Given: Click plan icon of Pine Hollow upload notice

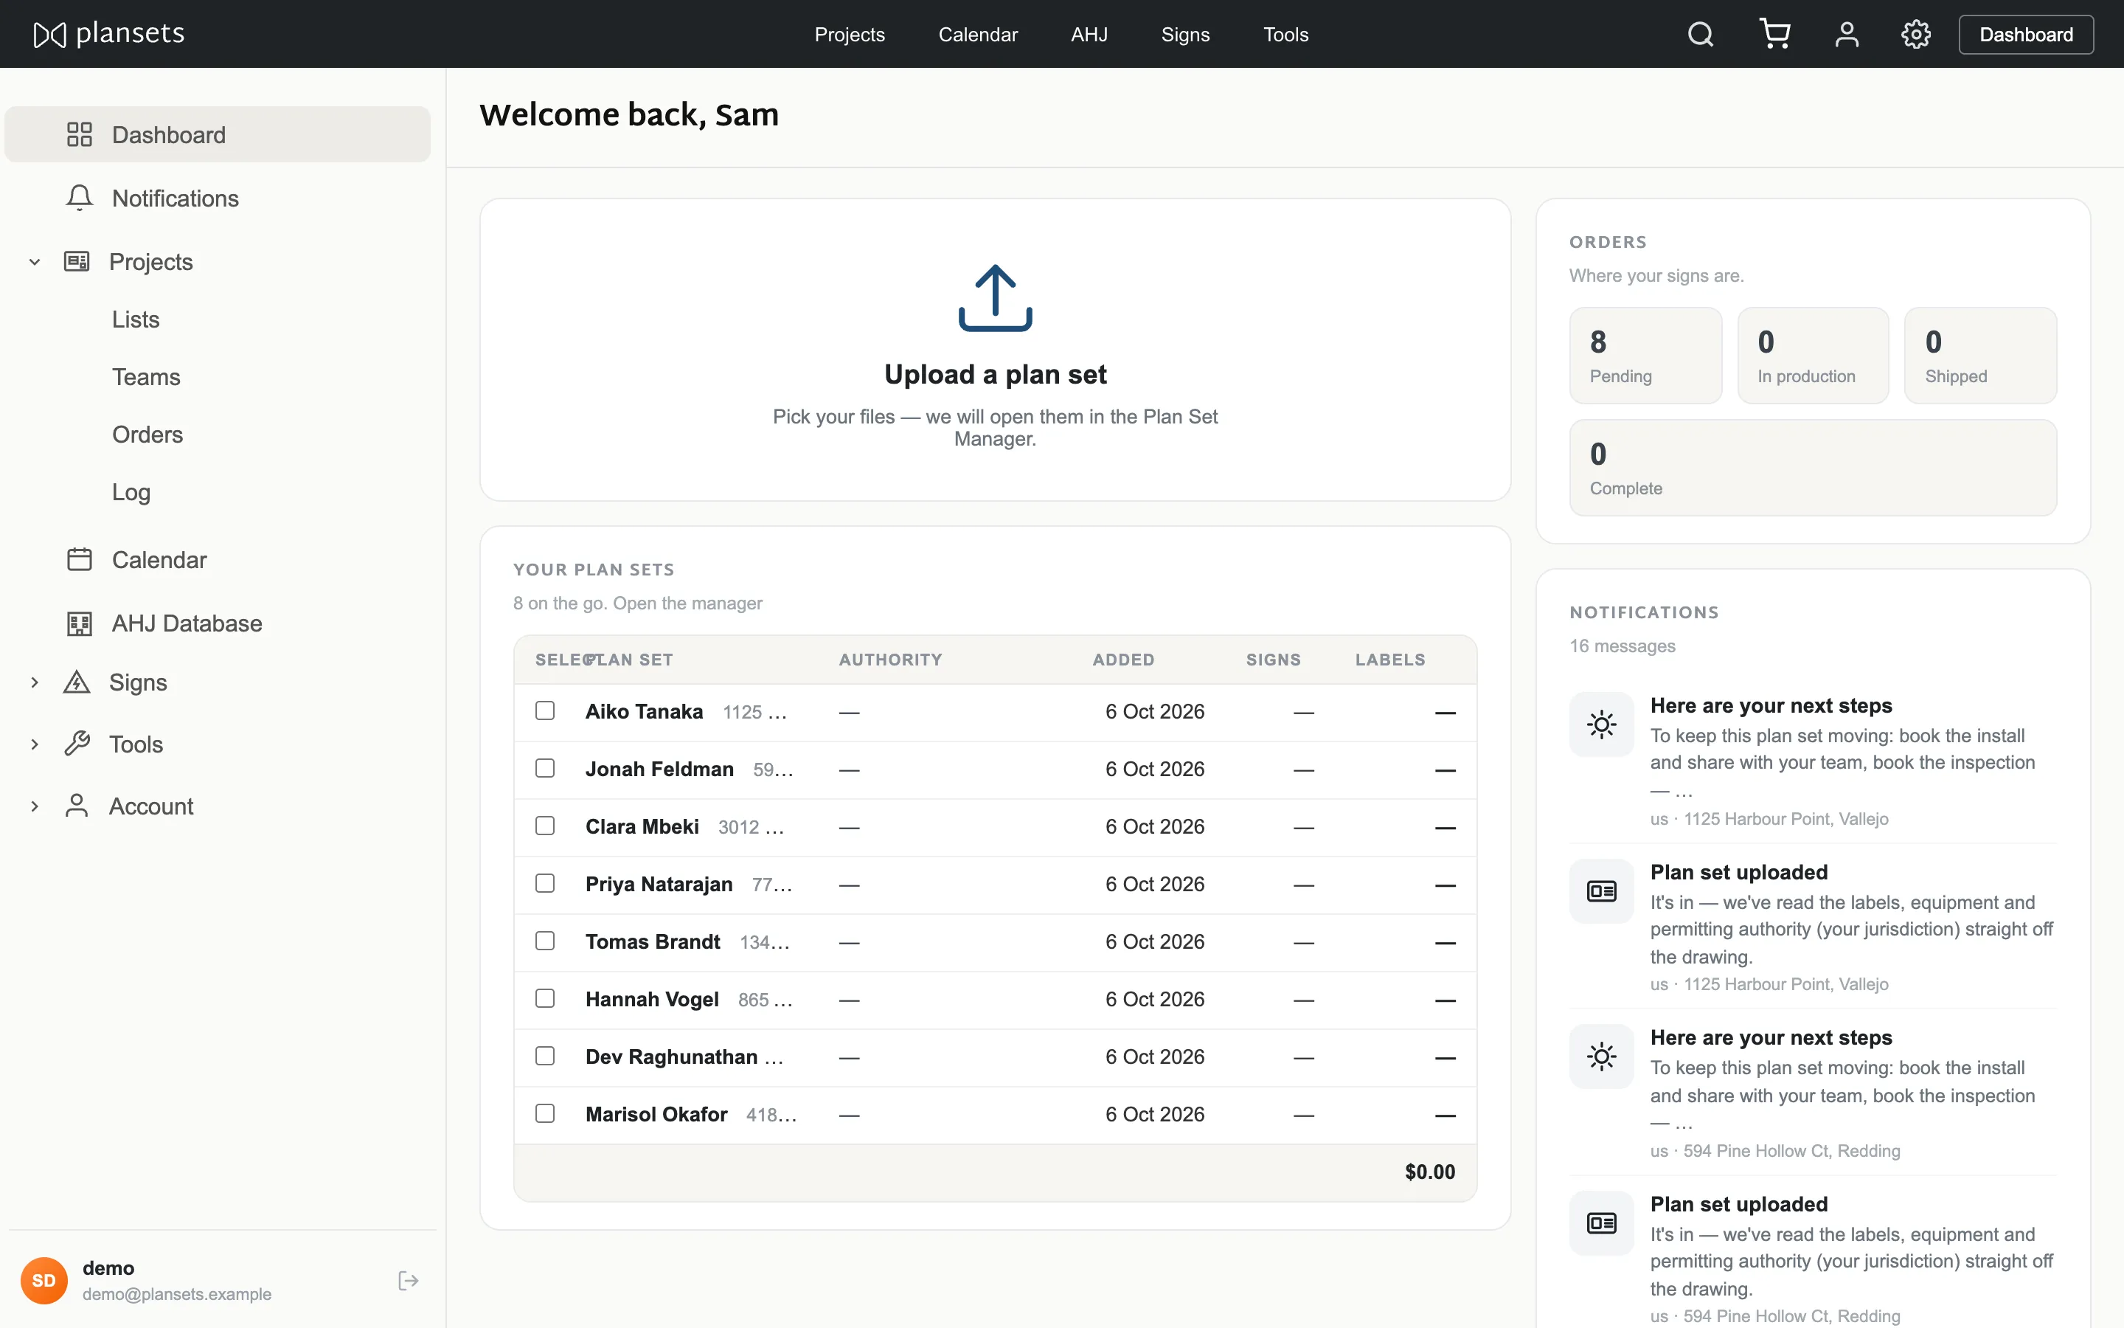Looking at the screenshot, I should click(1601, 1222).
